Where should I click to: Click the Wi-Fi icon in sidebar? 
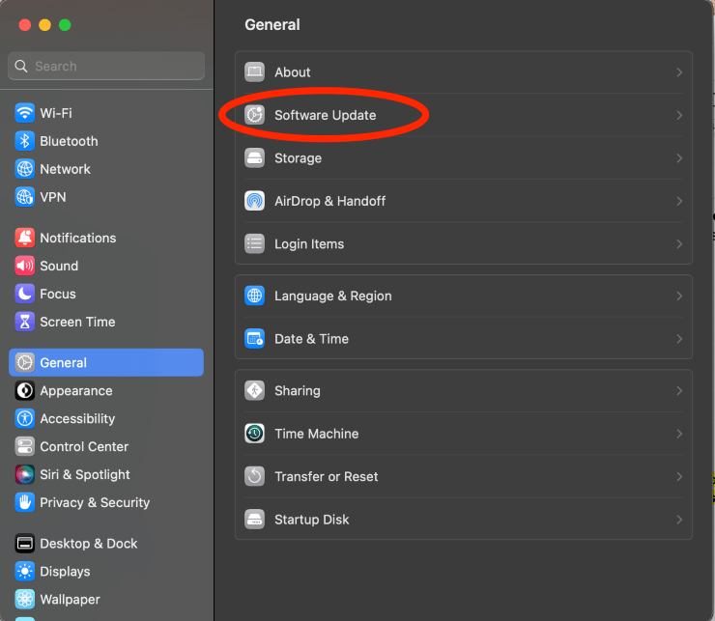pyautogui.click(x=24, y=113)
